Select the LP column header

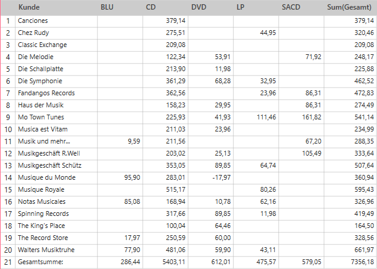(240, 8)
